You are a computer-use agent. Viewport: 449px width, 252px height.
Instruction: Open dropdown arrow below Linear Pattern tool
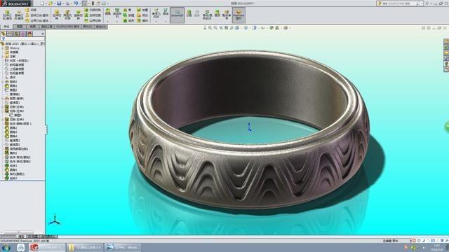click(117, 22)
